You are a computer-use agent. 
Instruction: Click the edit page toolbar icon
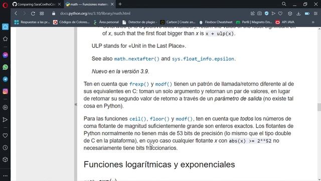(x=252, y=14)
